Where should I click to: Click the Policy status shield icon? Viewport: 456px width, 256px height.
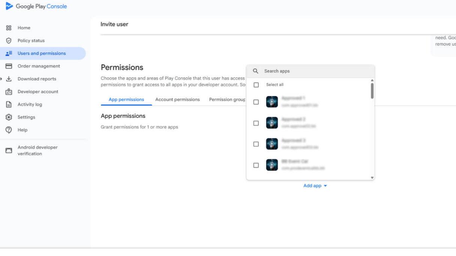(x=9, y=40)
